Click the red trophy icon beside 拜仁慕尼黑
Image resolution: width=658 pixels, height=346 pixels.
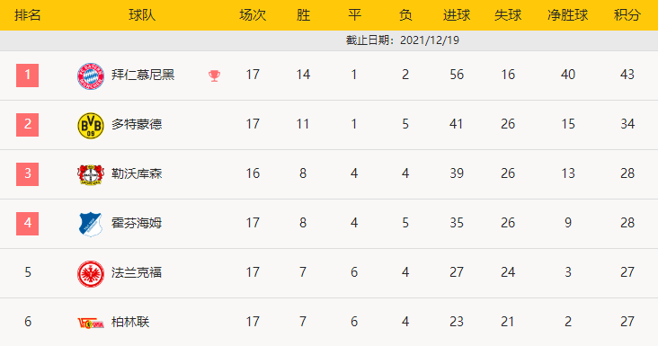coord(215,75)
